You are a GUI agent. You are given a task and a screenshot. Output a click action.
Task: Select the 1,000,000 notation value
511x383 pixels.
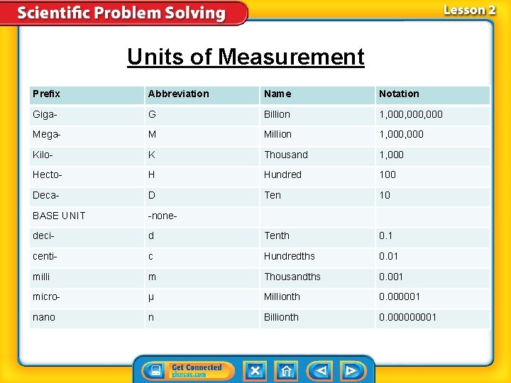(401, 135)
